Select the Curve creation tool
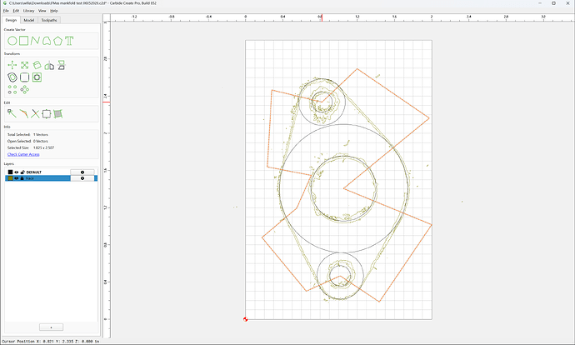The width and height of the screenshot is (575, 345). point(47,41)
